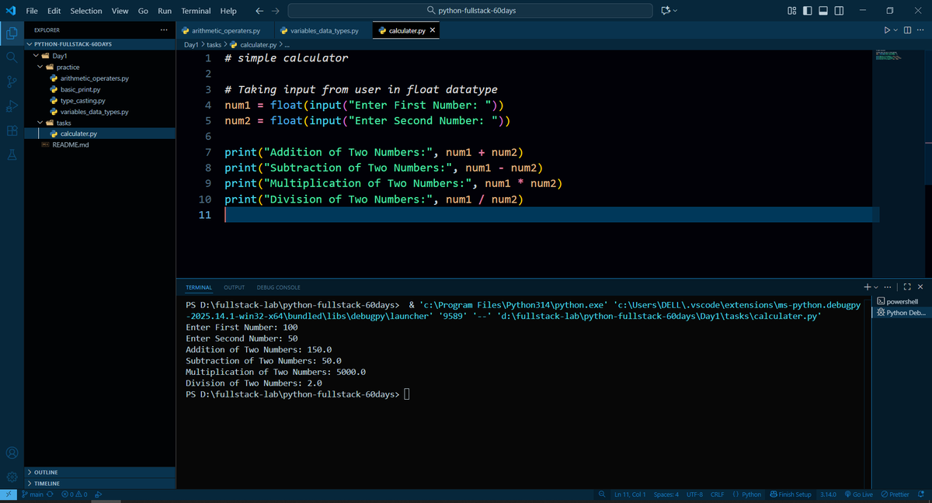The height and width of the screenshot is (503, 932).
Task: Open Settings via the gear icon
Action: pyautogui.click(x=11, y=477)
